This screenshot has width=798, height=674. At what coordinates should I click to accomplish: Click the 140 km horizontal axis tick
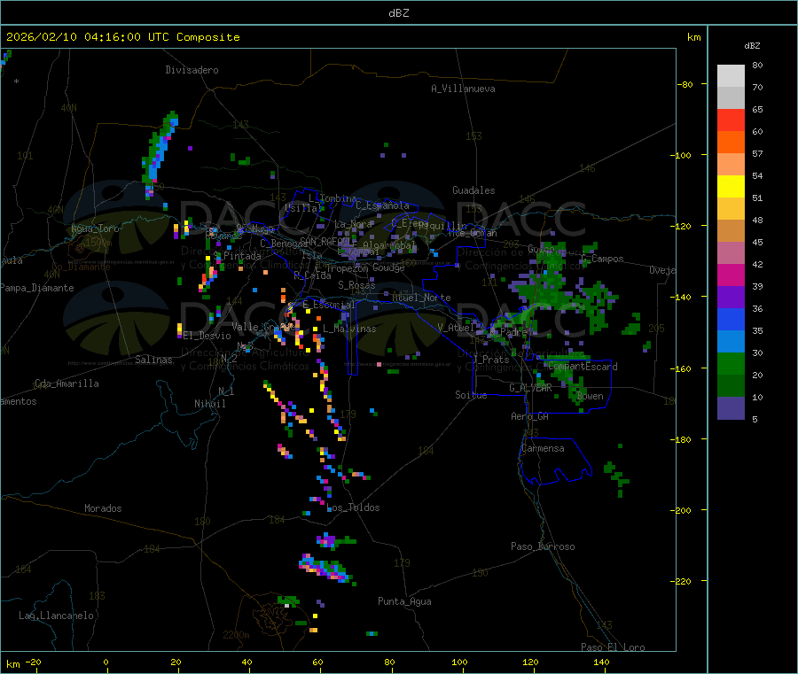tap(601, 662)
